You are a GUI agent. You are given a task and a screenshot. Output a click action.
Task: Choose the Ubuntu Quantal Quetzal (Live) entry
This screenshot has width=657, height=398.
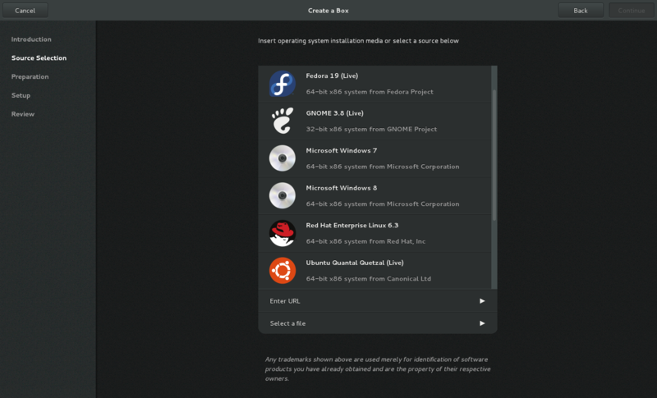(374, 271)
